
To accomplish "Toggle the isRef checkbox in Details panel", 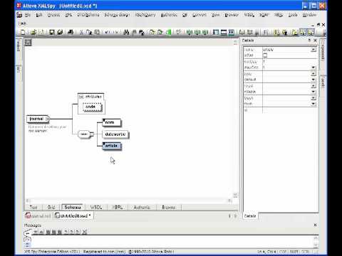I will (265, 55).
